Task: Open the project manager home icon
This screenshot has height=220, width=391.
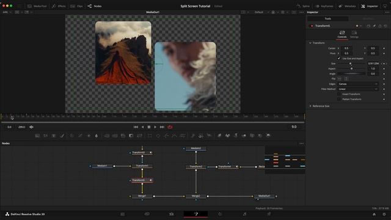Action: pyautogui.click(x=374, y=215)
